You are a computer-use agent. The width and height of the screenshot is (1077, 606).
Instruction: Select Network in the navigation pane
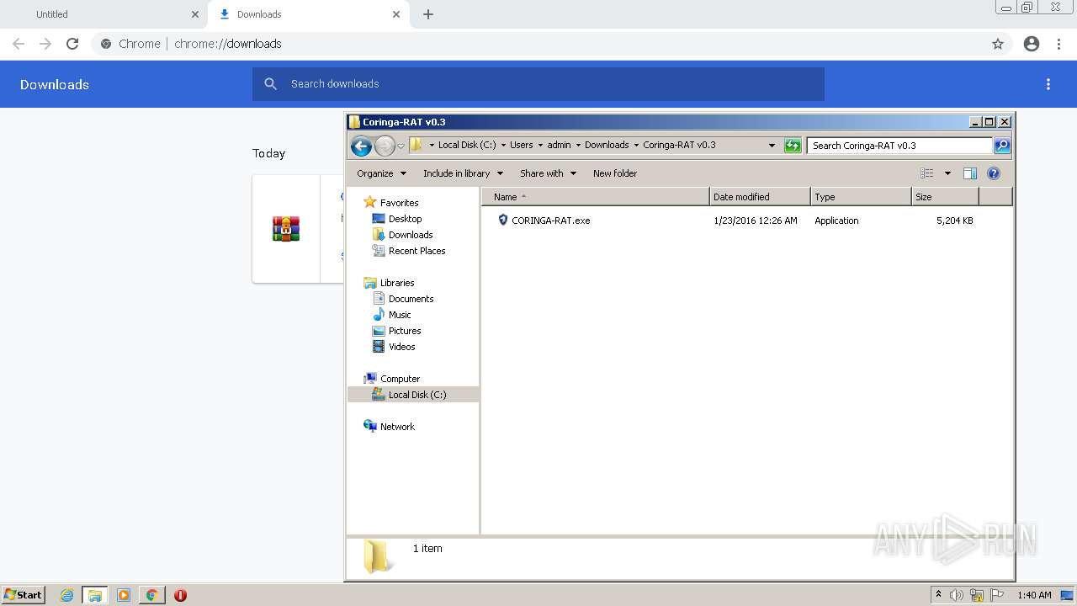[397, 427]
